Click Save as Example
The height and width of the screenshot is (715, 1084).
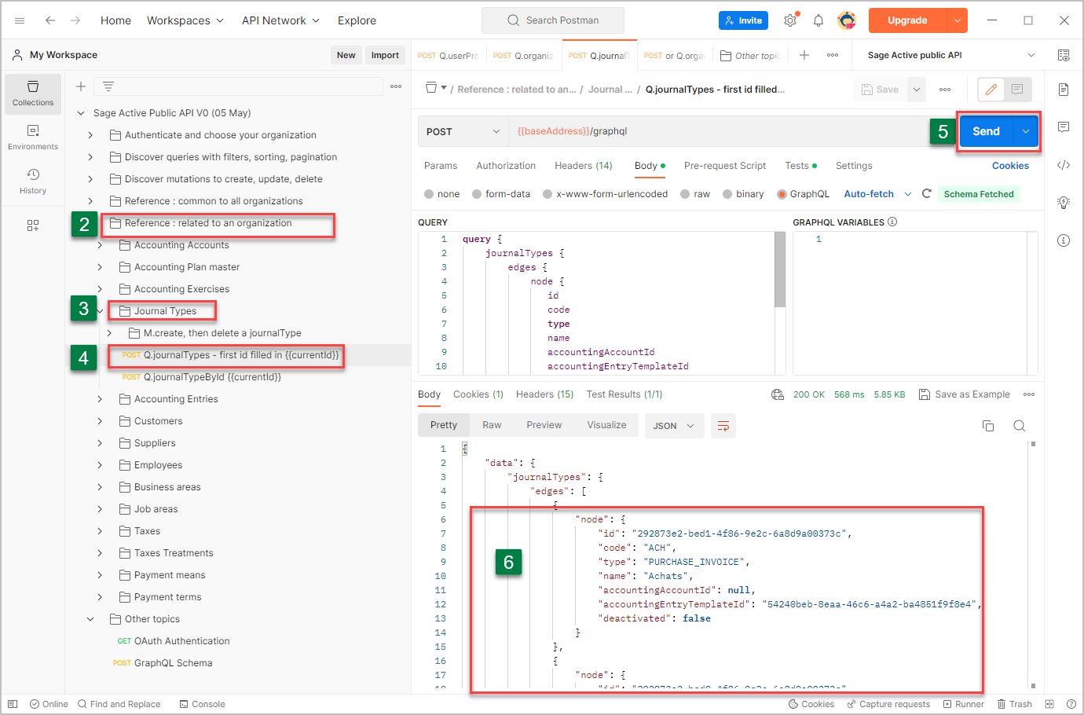point(965,394)
